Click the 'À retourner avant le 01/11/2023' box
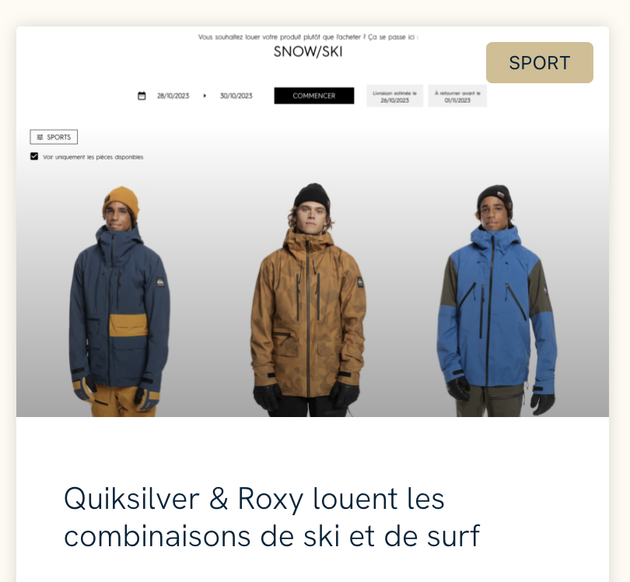Screen dimensions: 630x582 457,96
